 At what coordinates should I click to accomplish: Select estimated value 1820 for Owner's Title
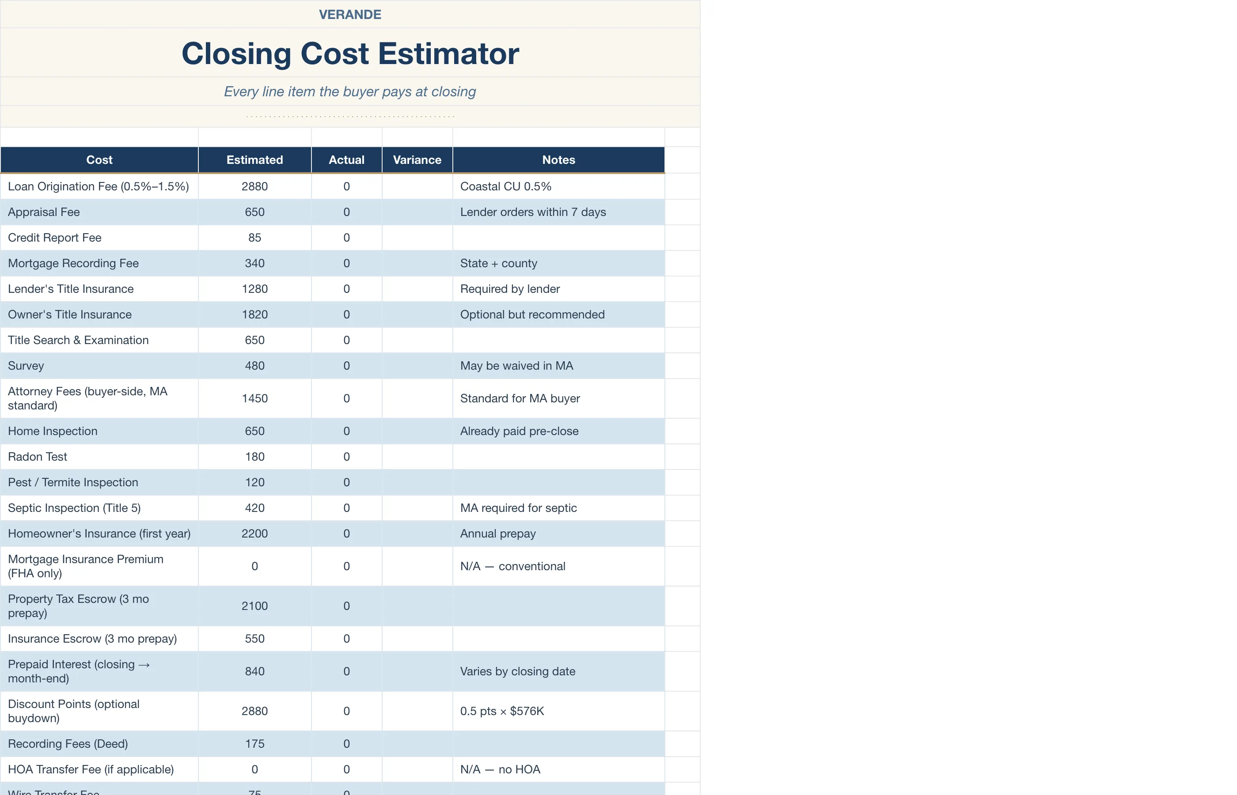(x=254, y=314)
